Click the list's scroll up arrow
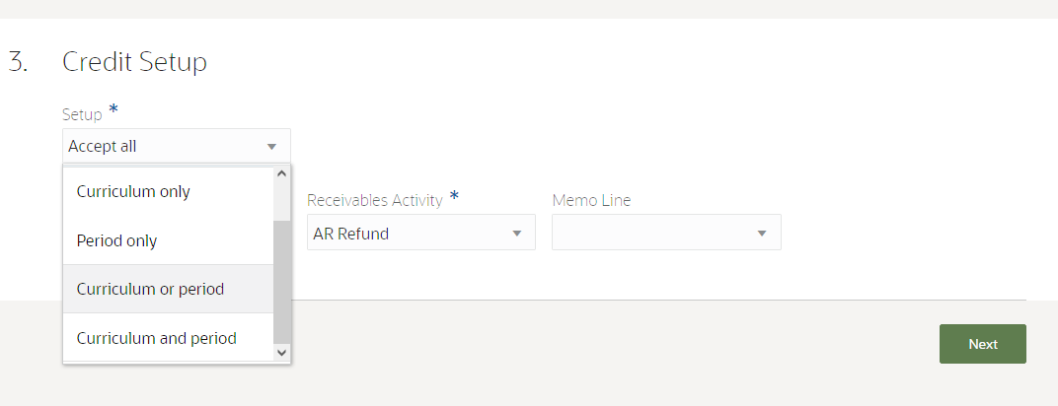The image size is (1058, 406). (281, 174)
